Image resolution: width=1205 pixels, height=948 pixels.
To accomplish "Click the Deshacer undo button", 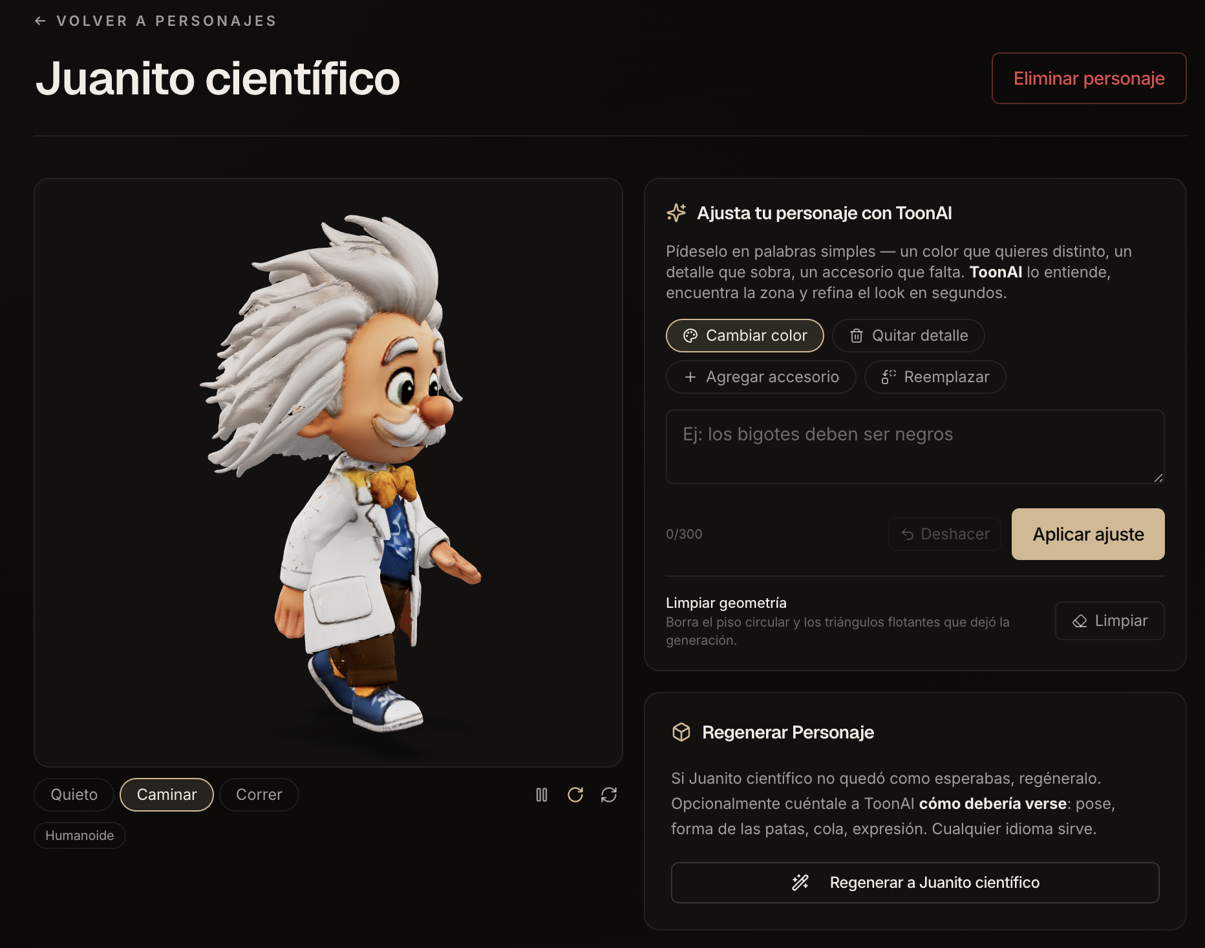I will (x=944, y=534).
